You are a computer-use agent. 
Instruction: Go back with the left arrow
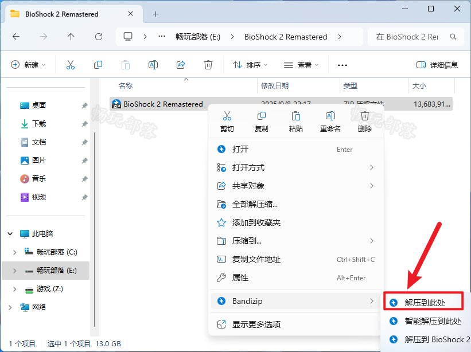tap(16, 37)
